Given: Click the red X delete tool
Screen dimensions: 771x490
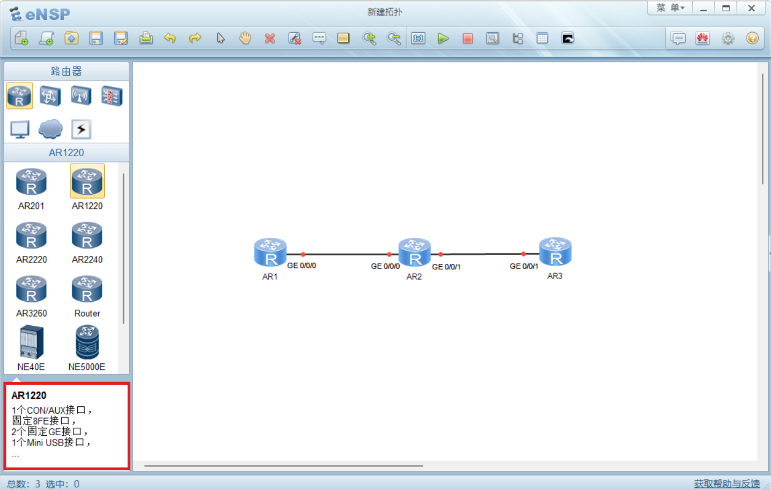Looking at the screenshot, I should [270, 38].
